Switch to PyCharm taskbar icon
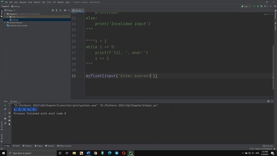The width and height of the screenshot is (277, 156). (x=131, y=153)
